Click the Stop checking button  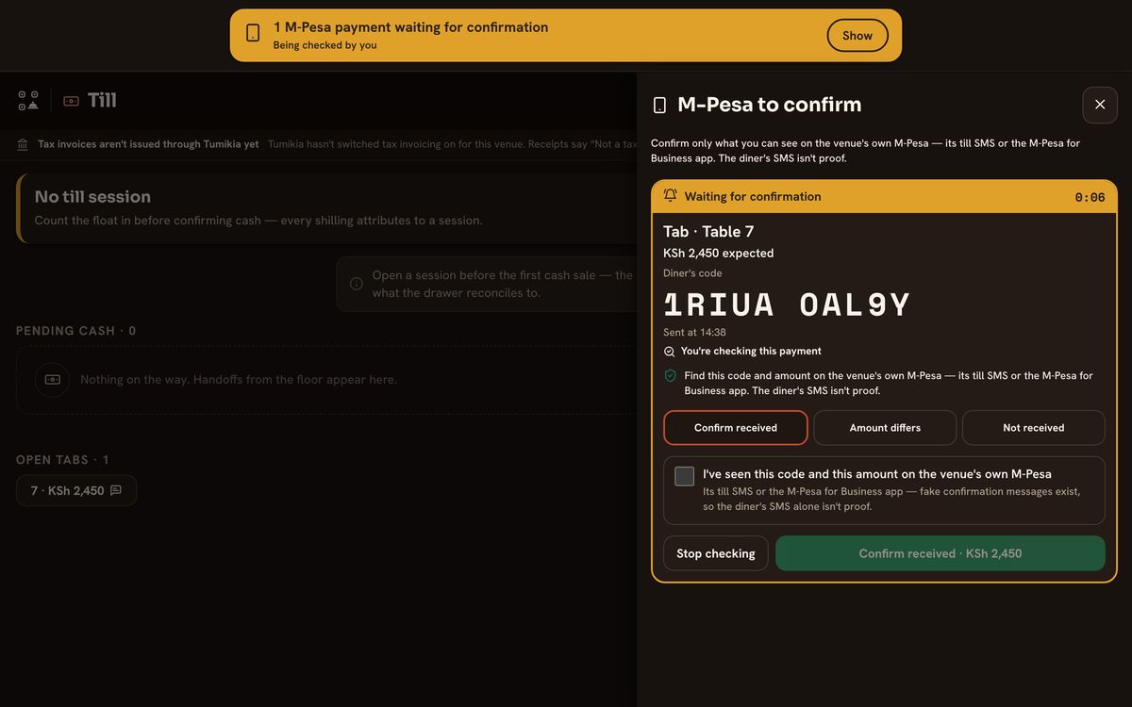(x=716, y=553)
